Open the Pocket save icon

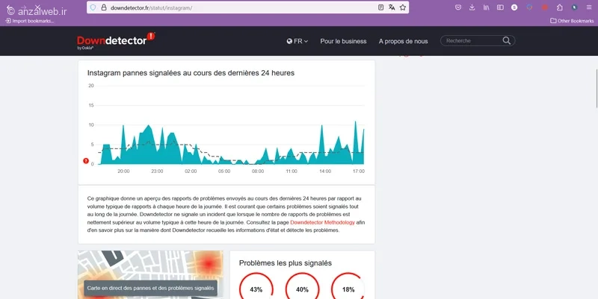(x=457, y=7)
